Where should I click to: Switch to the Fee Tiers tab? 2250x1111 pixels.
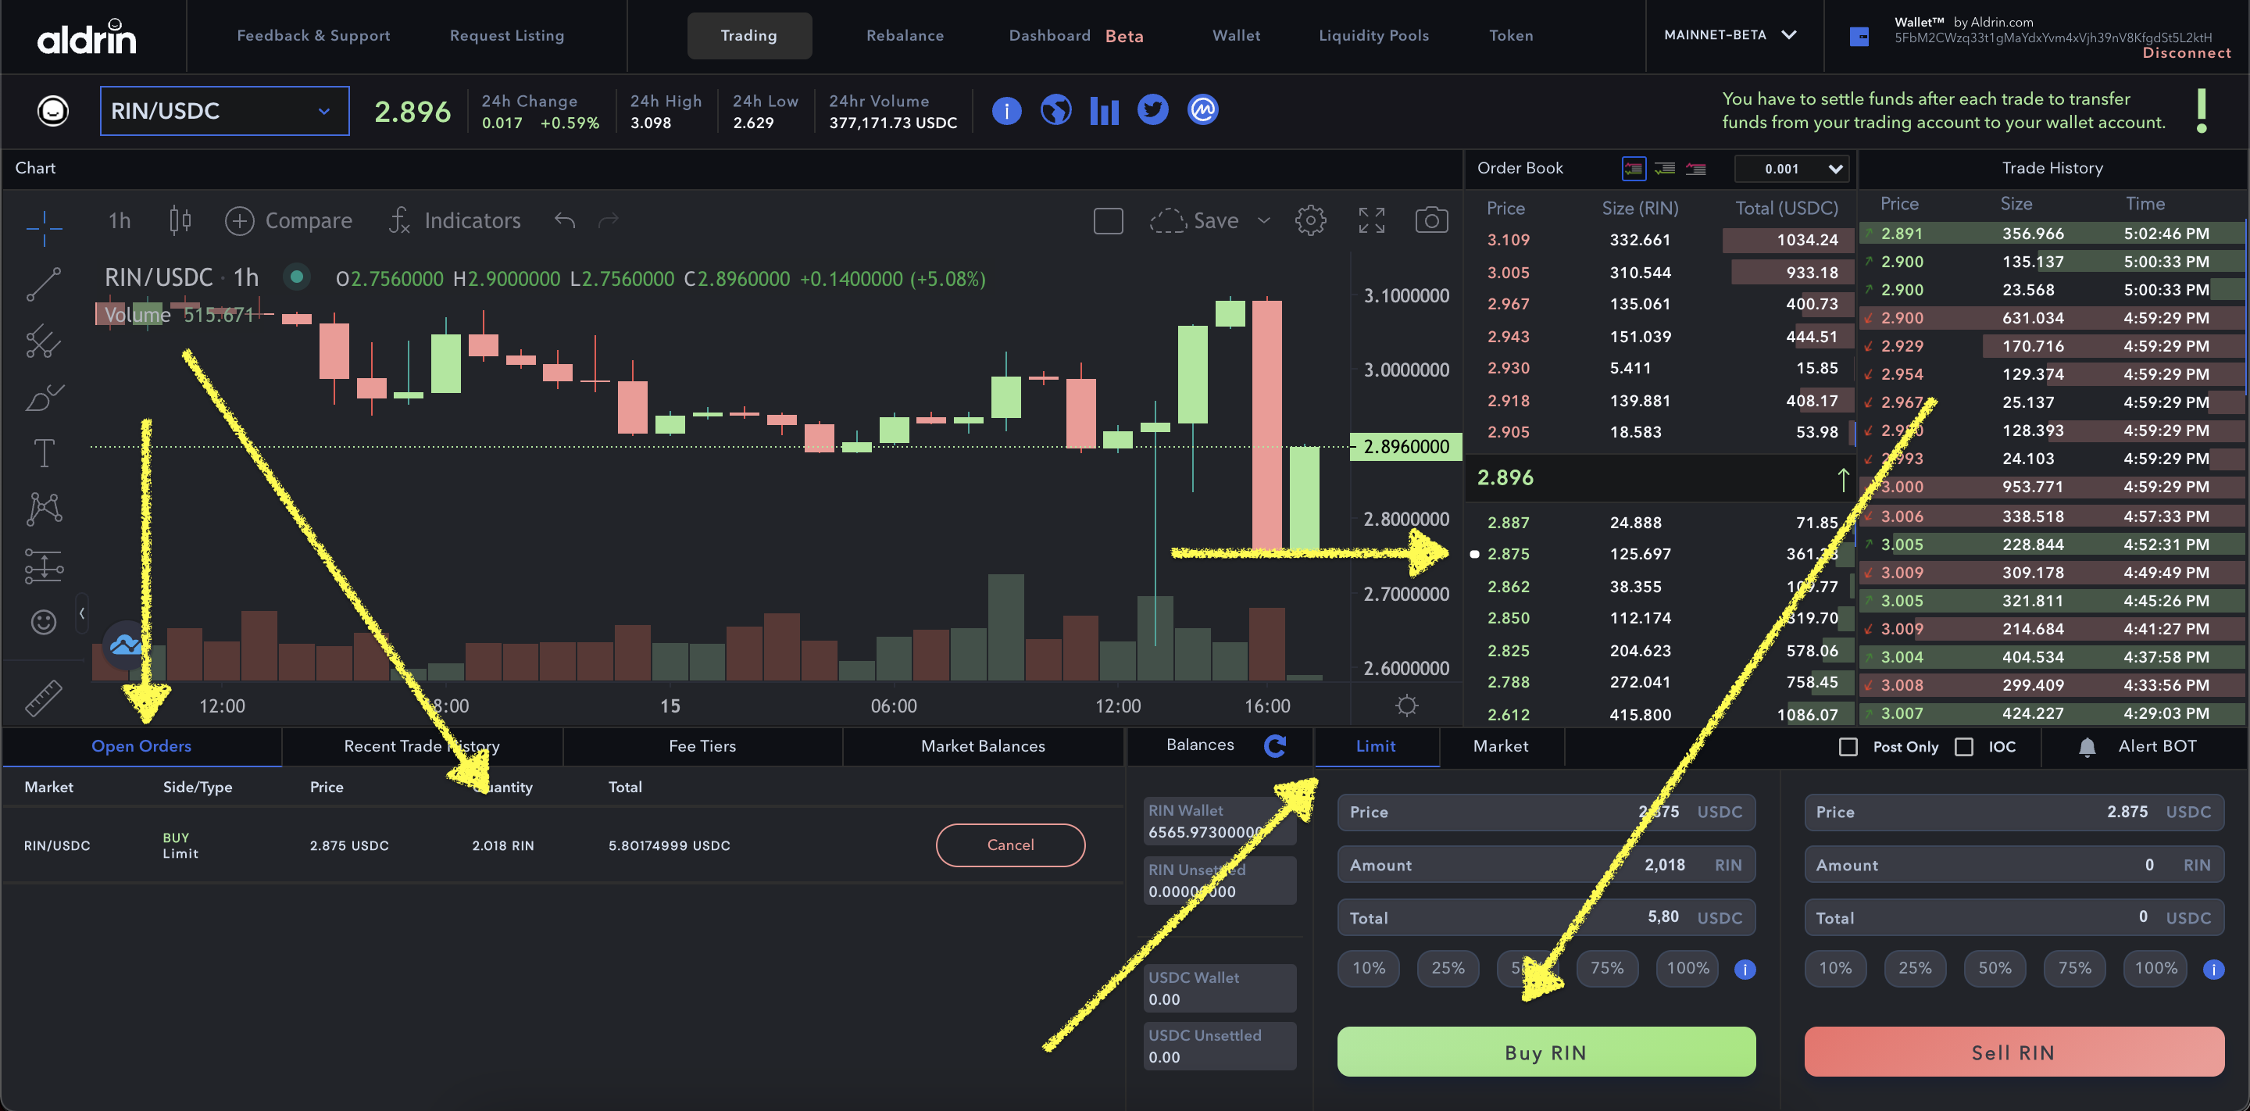pyautogui.click(x=702, y=747)
